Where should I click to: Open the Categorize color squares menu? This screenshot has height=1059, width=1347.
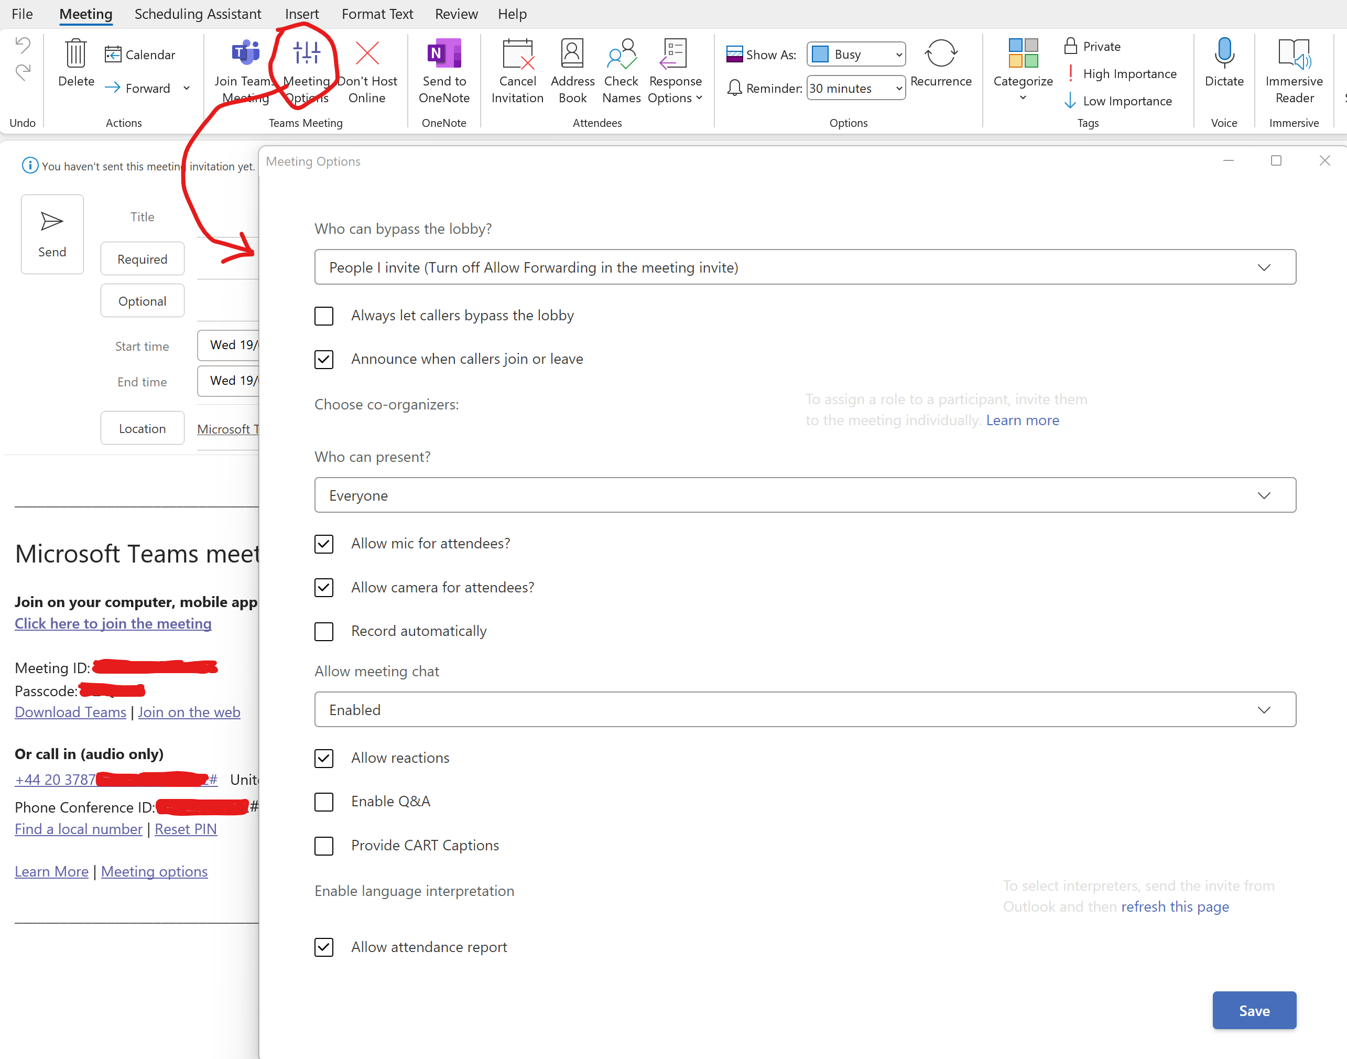click(1023, 53)
